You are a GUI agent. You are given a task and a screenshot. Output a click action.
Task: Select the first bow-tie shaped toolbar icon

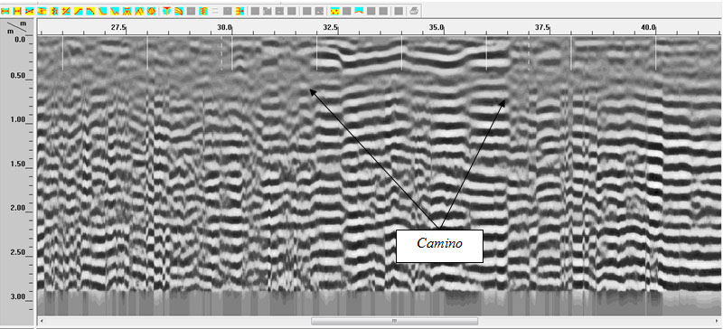(5, 10)
